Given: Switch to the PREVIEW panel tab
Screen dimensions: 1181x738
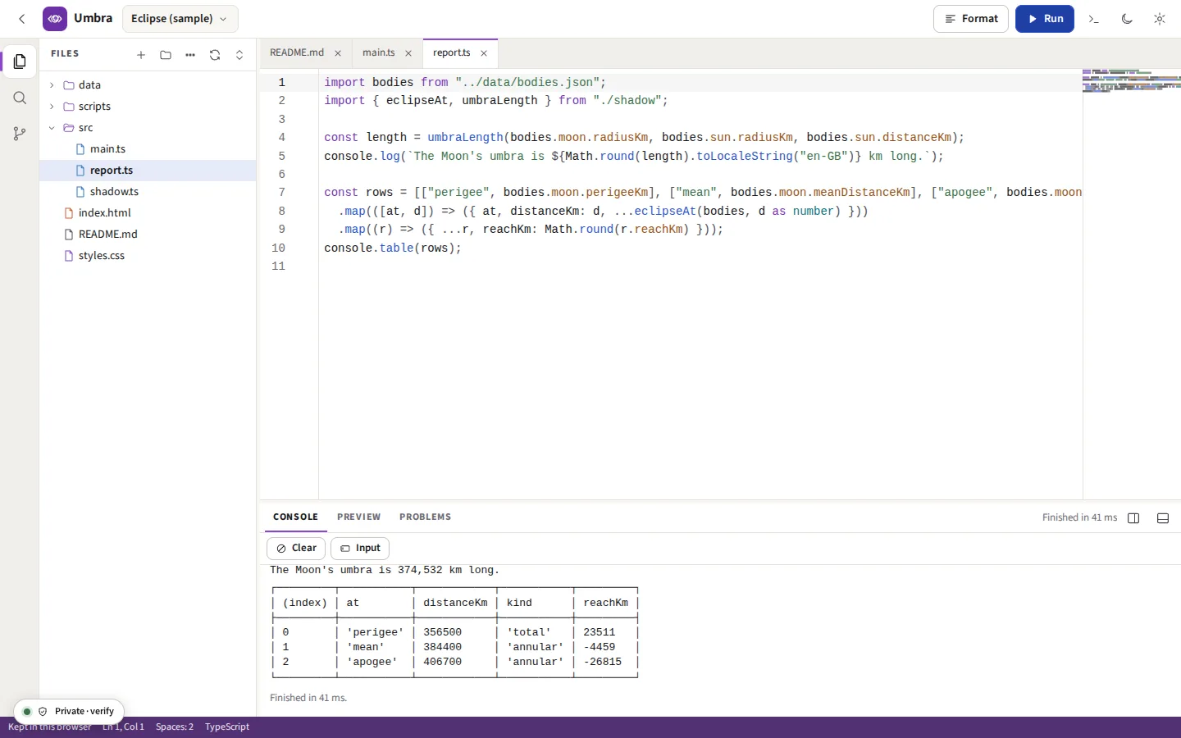Looking at the screenshot, I should [x=359, y=517].
